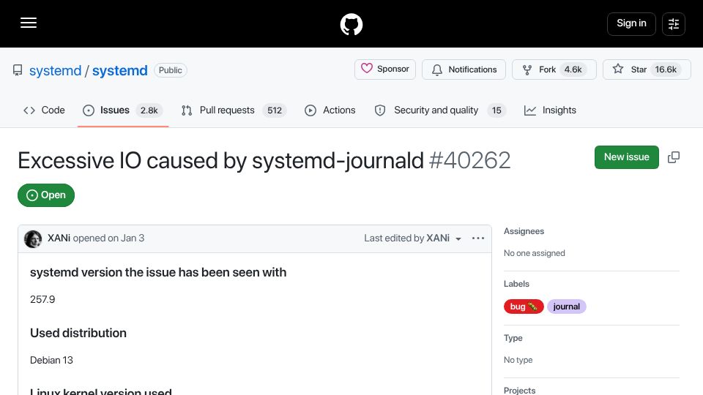Go to the GitHub homepage logo
This screenshot has height=395, width=703.
point(351,24)
